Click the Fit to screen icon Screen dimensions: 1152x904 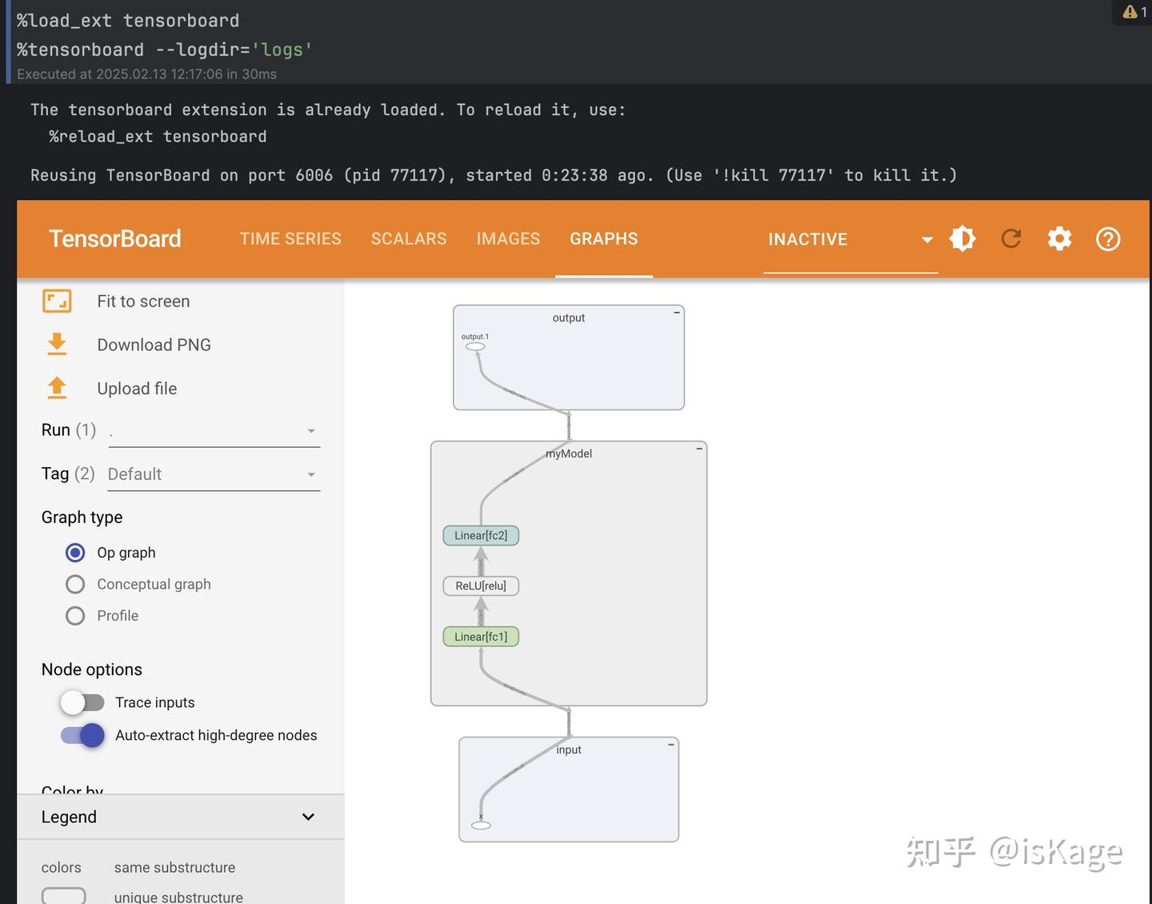tap(56, 301)
